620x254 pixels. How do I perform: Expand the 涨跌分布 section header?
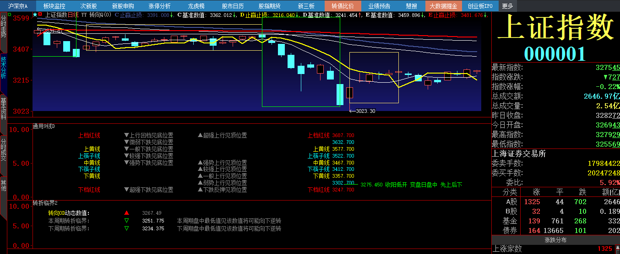pos(555,240)
